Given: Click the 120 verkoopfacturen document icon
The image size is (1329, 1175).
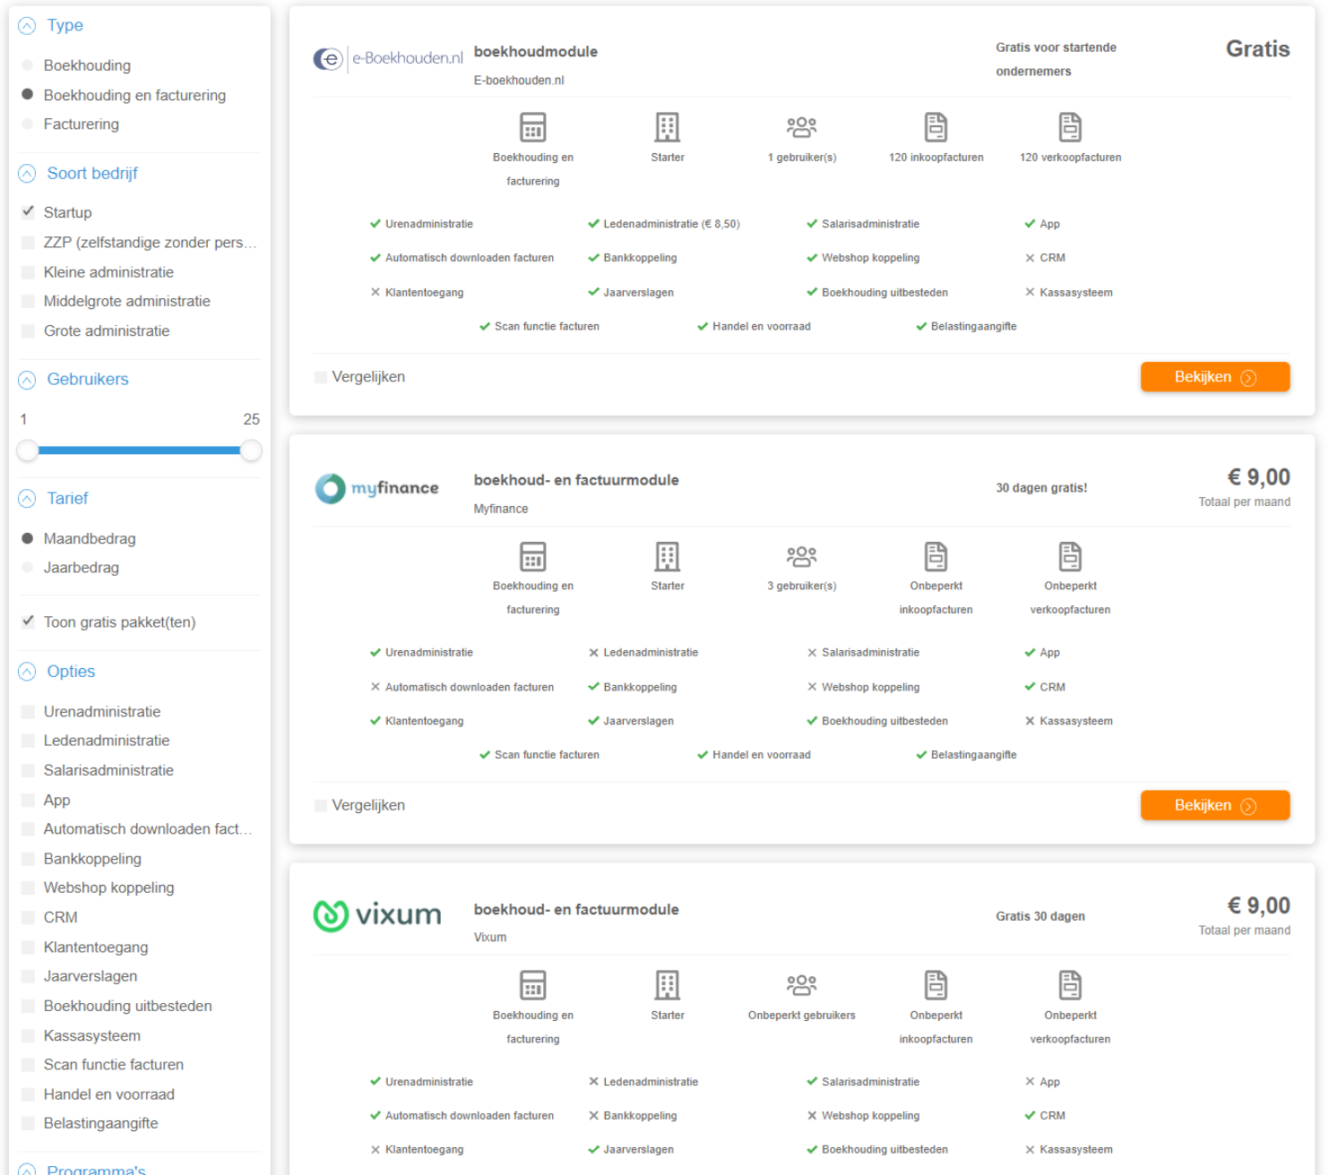Looking at the screenshot, I should point(1070,127).
